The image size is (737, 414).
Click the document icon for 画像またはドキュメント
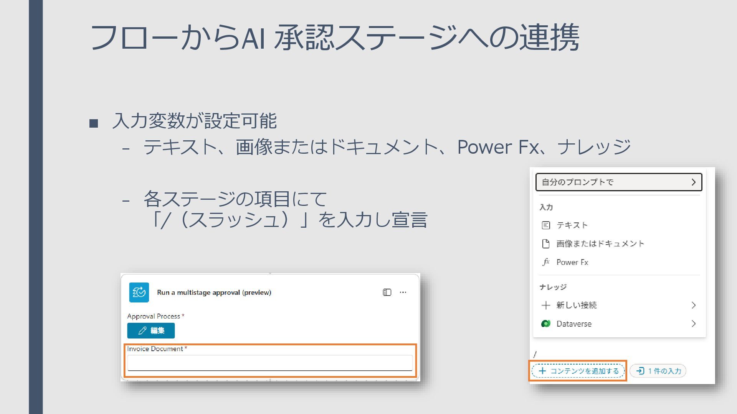546,244
